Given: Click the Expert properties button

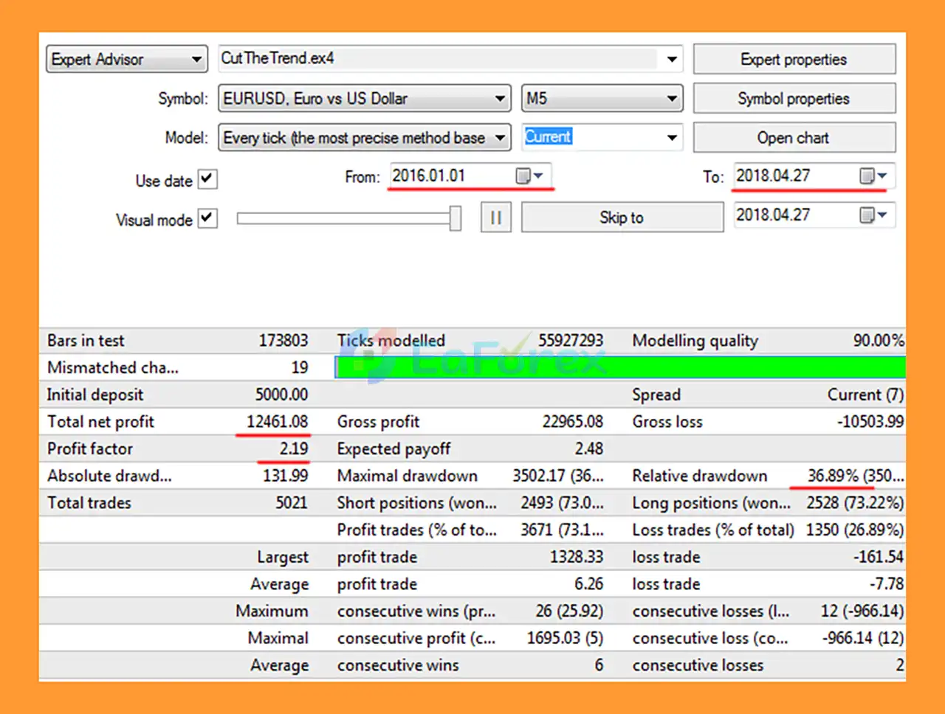Looking at the screenshot, I should tap(794, 59).
